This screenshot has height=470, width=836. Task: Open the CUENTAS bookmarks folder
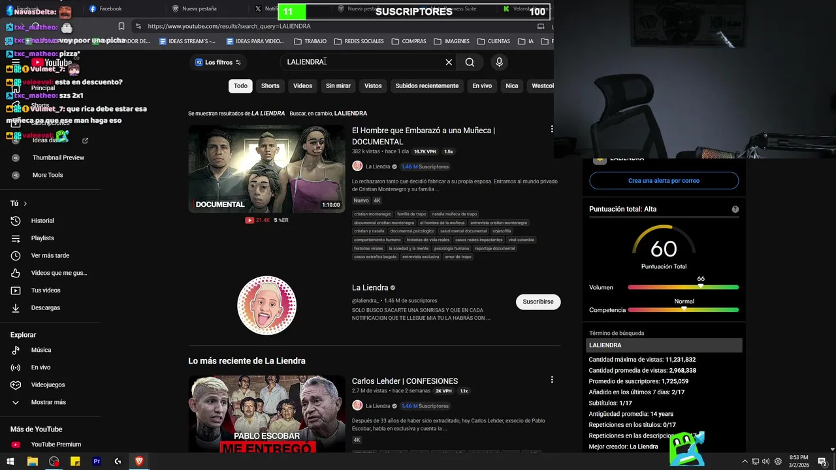point(493,41)
